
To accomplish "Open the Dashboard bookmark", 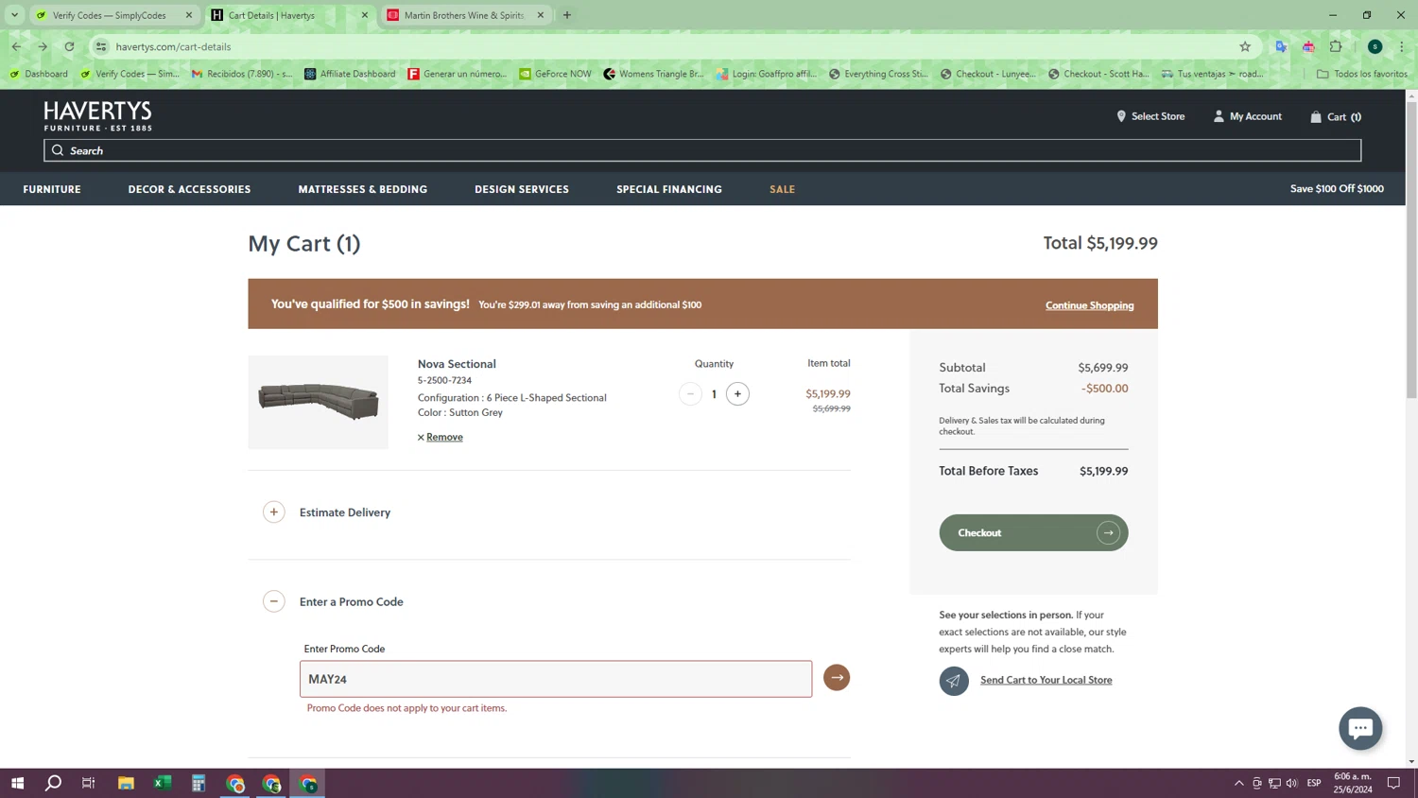I will (x=39, y=74).
